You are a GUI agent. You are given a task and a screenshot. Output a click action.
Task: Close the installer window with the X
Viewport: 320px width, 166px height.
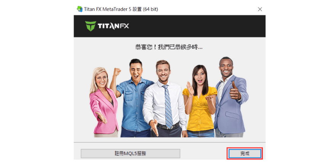[x=260, y=9]
